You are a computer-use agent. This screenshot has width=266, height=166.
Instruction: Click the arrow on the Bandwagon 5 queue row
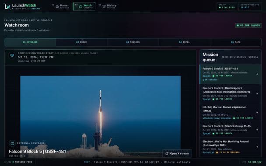point(257,93)
